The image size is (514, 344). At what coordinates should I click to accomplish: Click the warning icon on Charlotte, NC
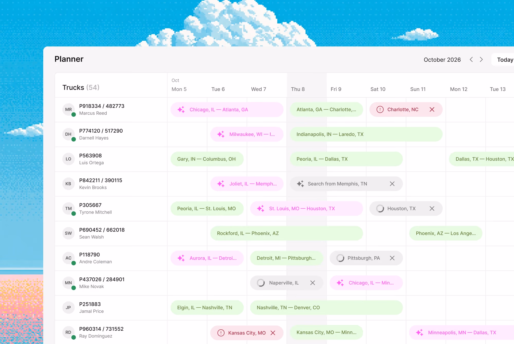pyautogui.click(x=380, y=109)
